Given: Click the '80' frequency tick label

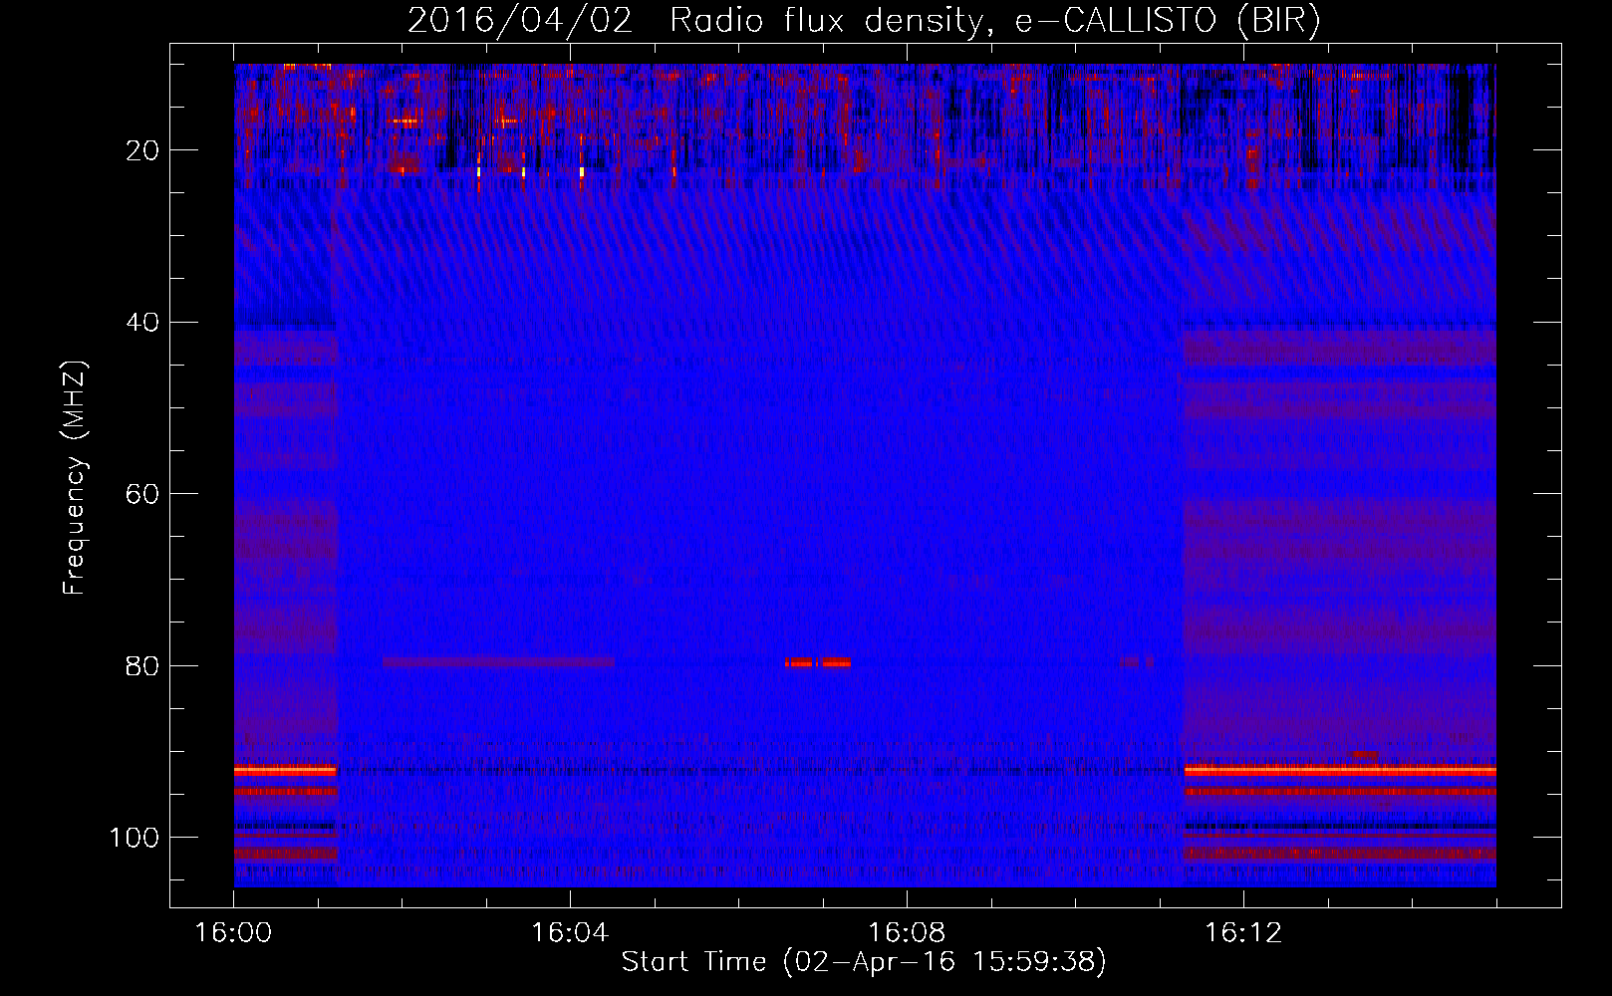Looking at the screenshot, I should click(x=143, y=666).
